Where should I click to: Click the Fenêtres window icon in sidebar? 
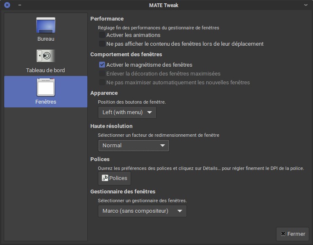[x=45, y=87]
